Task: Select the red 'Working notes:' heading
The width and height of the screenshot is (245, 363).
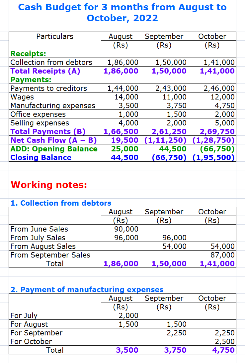Action: coord(49,185)
